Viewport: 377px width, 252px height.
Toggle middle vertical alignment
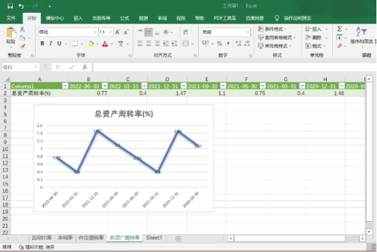click(x=148, y=32)
